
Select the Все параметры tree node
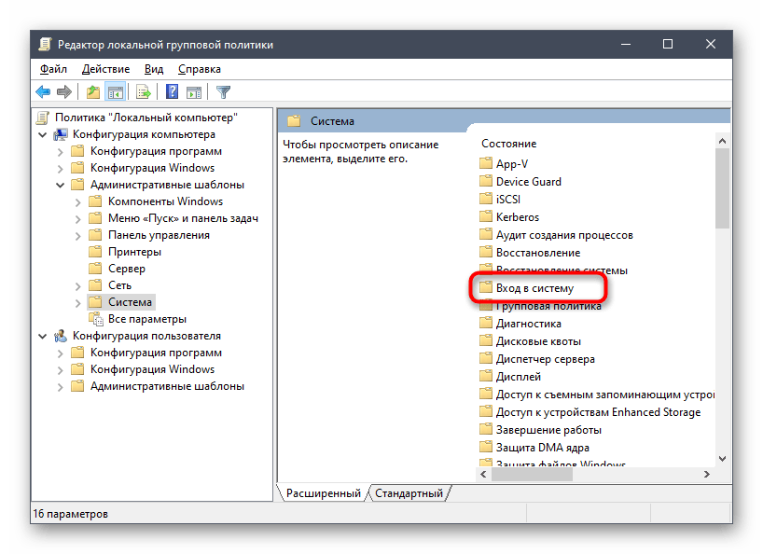point(146,319)
